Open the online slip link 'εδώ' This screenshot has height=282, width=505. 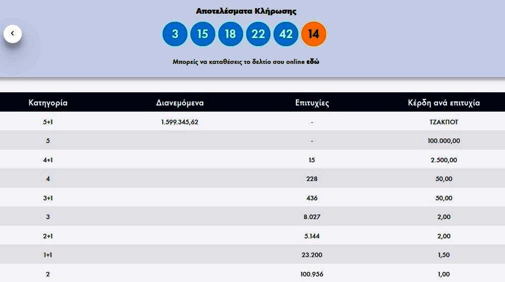pos(313,62)
